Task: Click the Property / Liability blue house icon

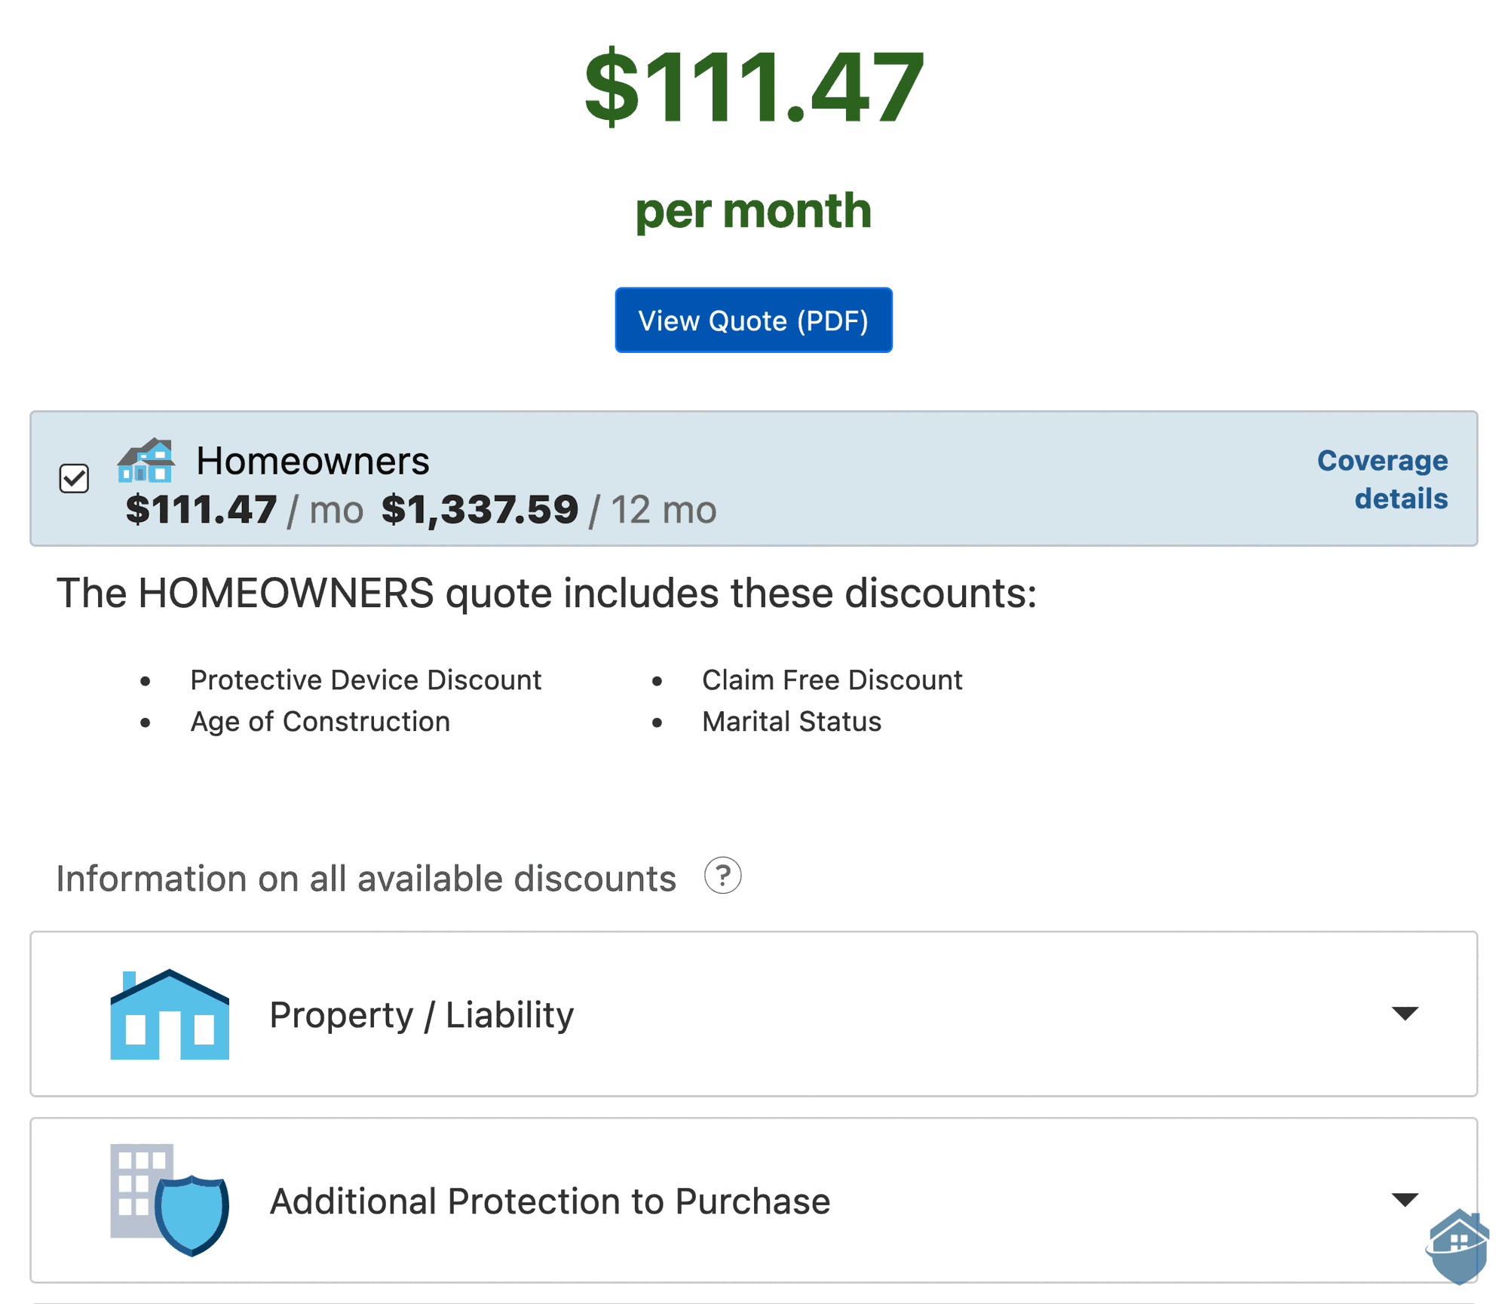Action: click(170, 1014)
